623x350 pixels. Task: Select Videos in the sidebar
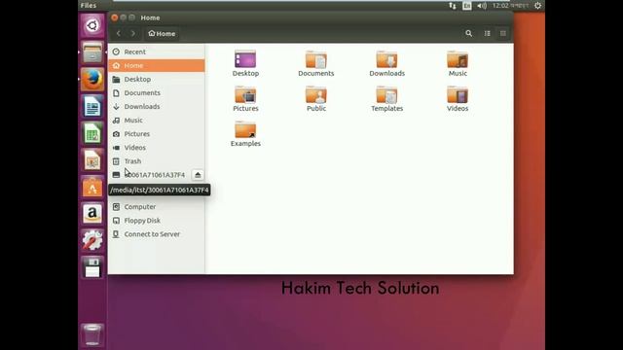click(157, 148)
